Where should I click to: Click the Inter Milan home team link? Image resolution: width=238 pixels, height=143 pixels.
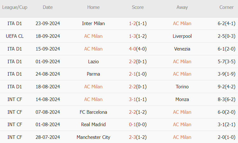[93, 24]
